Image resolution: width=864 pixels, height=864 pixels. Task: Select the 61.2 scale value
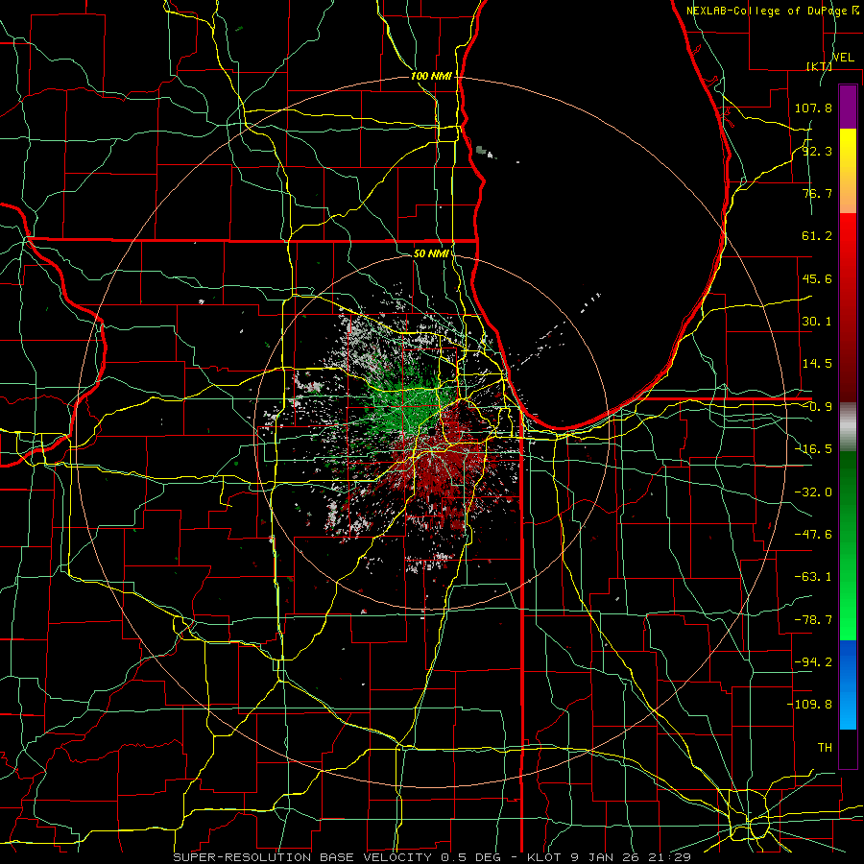pyautogui.click(x=817, y=236)
